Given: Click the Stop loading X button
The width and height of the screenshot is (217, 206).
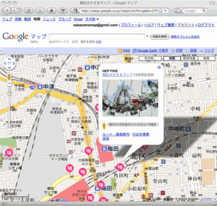Looking at the screenshot, I should pos(40,11).
